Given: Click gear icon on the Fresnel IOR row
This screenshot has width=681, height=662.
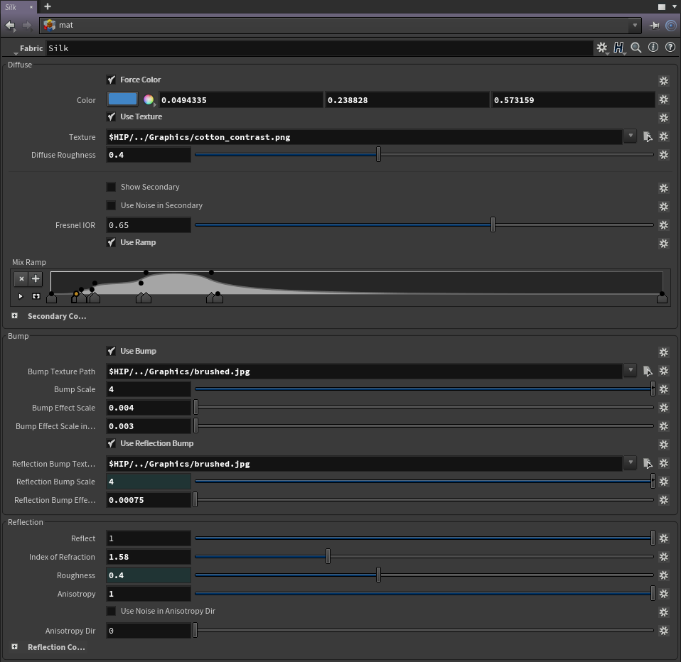Looking at the screenshot, I should [664, 225].
